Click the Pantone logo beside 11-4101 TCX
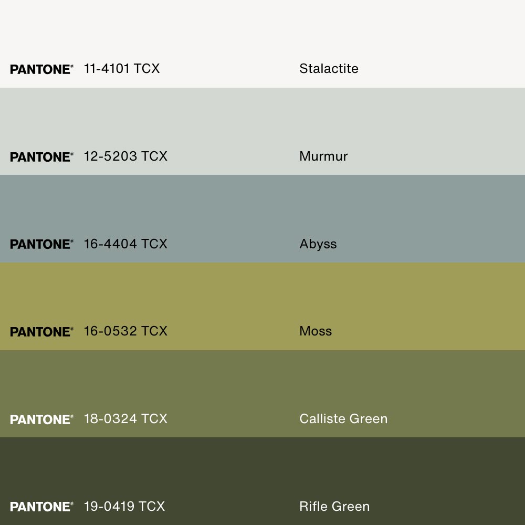This screenshot has height=525, width=525. [41, 69]
